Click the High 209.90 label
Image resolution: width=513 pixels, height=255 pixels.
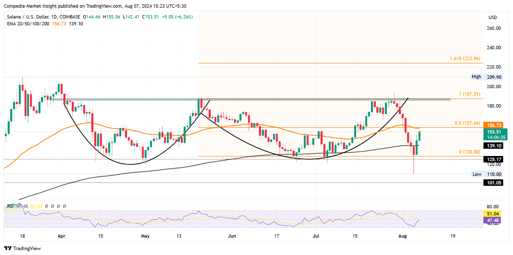[486, 77]
